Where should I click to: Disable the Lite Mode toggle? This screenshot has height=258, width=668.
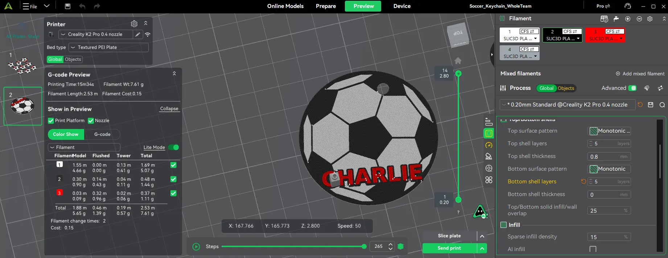click(174, 147)
